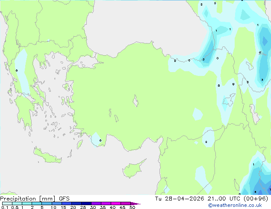Click the 40–45 mm bright pink swatch

(x=116, y=203)
